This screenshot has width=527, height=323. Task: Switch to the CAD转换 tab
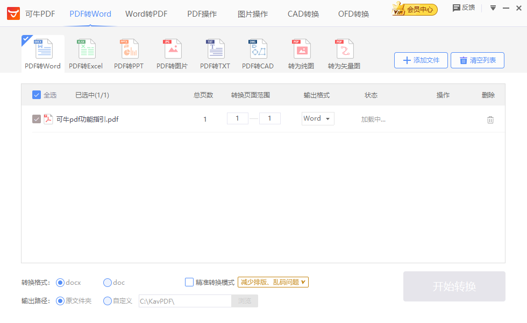[x=303, y=14]
